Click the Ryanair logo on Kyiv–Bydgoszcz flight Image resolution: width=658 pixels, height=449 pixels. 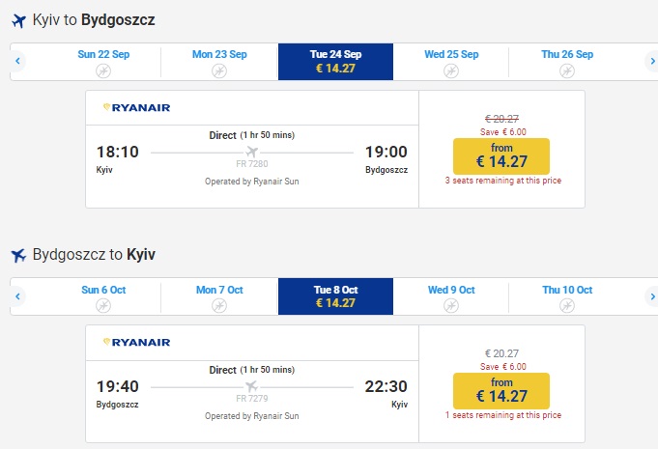click(x=136, y=107)
